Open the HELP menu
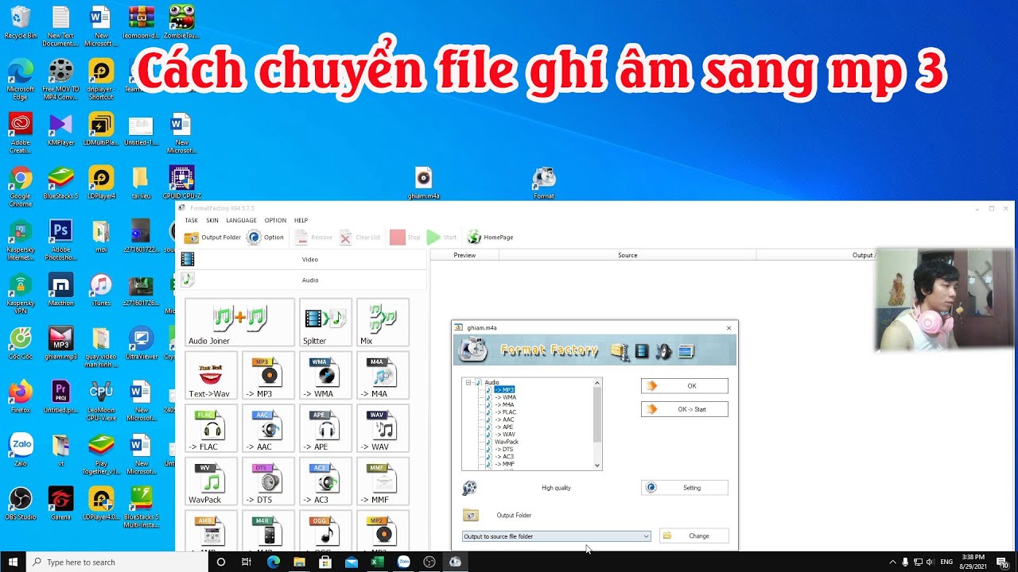The height and width of the screenshot is (572, 1018). pyautogui.click(x=301, y=220)
